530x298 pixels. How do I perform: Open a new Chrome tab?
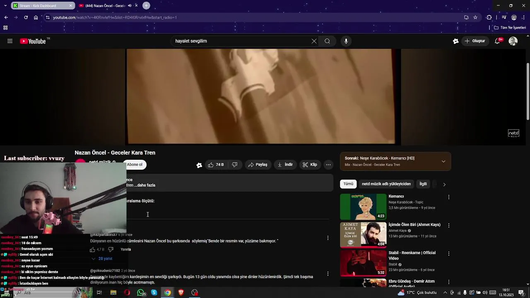pos(146,5)
